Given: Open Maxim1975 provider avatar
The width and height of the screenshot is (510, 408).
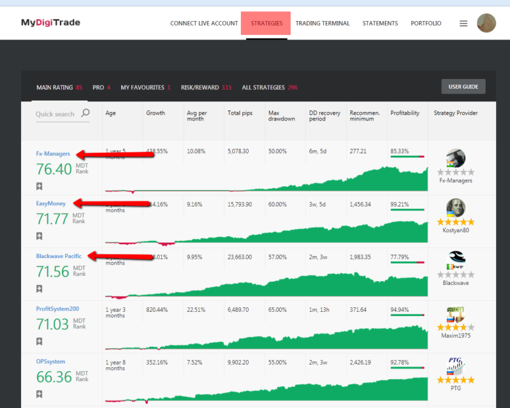Looking at the screenshot, I should pyautogui.click(x=456, y=313).
